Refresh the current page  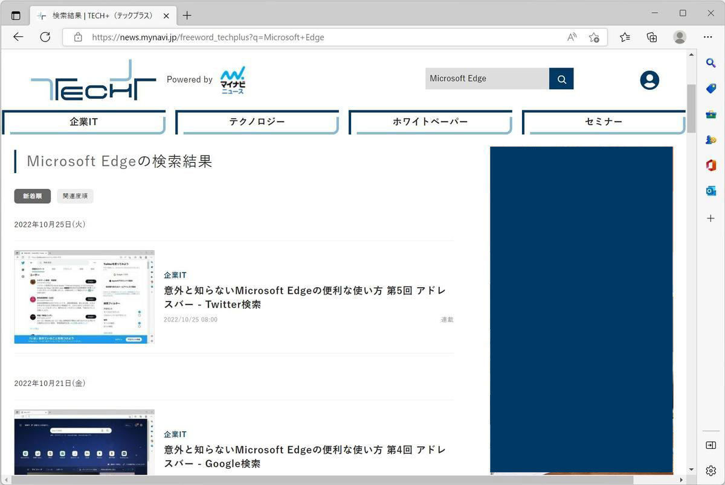(45, 37)
